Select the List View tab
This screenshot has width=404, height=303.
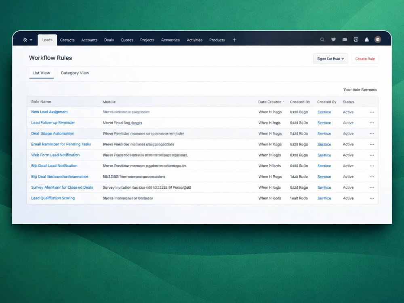(41, 73)
